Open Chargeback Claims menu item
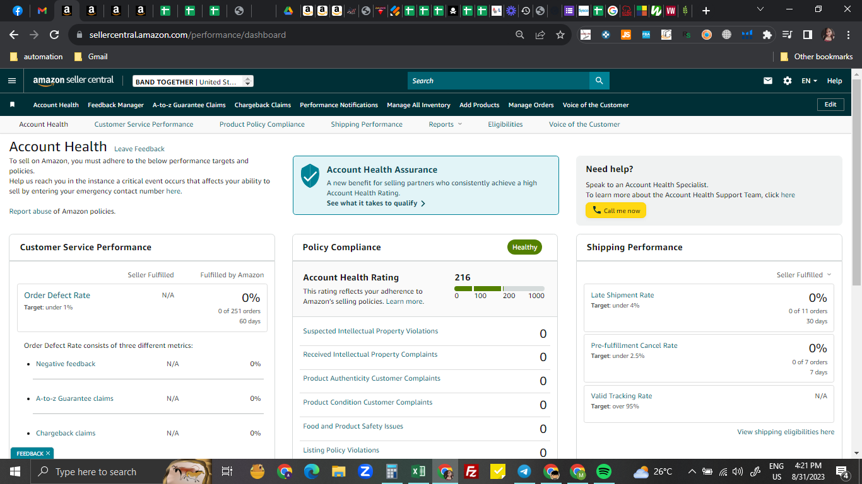Viewport: 862px width, 484px height. (x=263, y=105)
